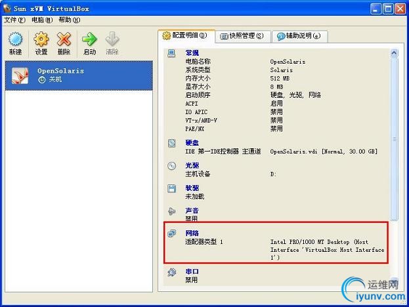Viewport: 409px width, 307px height.
Task: Open the 声音 settings link
Action: click(192, 211)
